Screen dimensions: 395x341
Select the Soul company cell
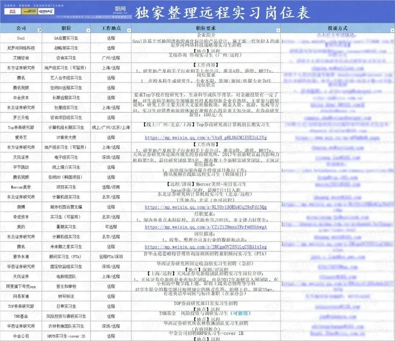pyautogui.click(x=21, y=38)
